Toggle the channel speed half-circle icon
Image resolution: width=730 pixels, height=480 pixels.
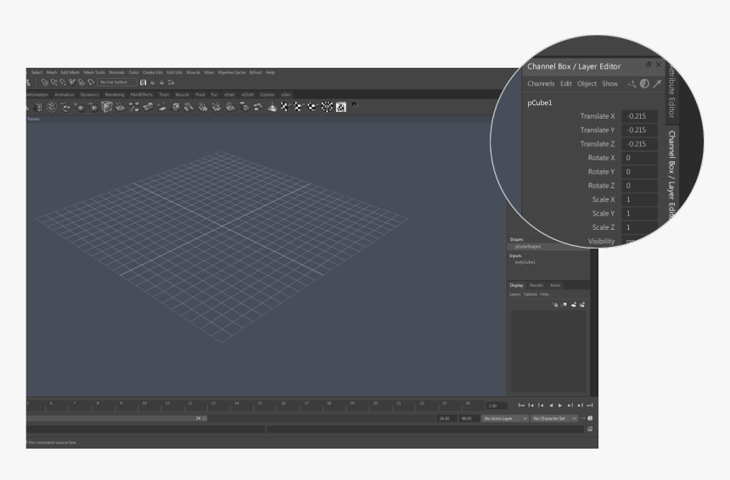[644, 84]
